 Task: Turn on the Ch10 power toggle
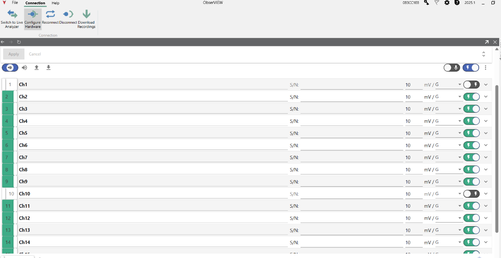(x=471, y=194)
